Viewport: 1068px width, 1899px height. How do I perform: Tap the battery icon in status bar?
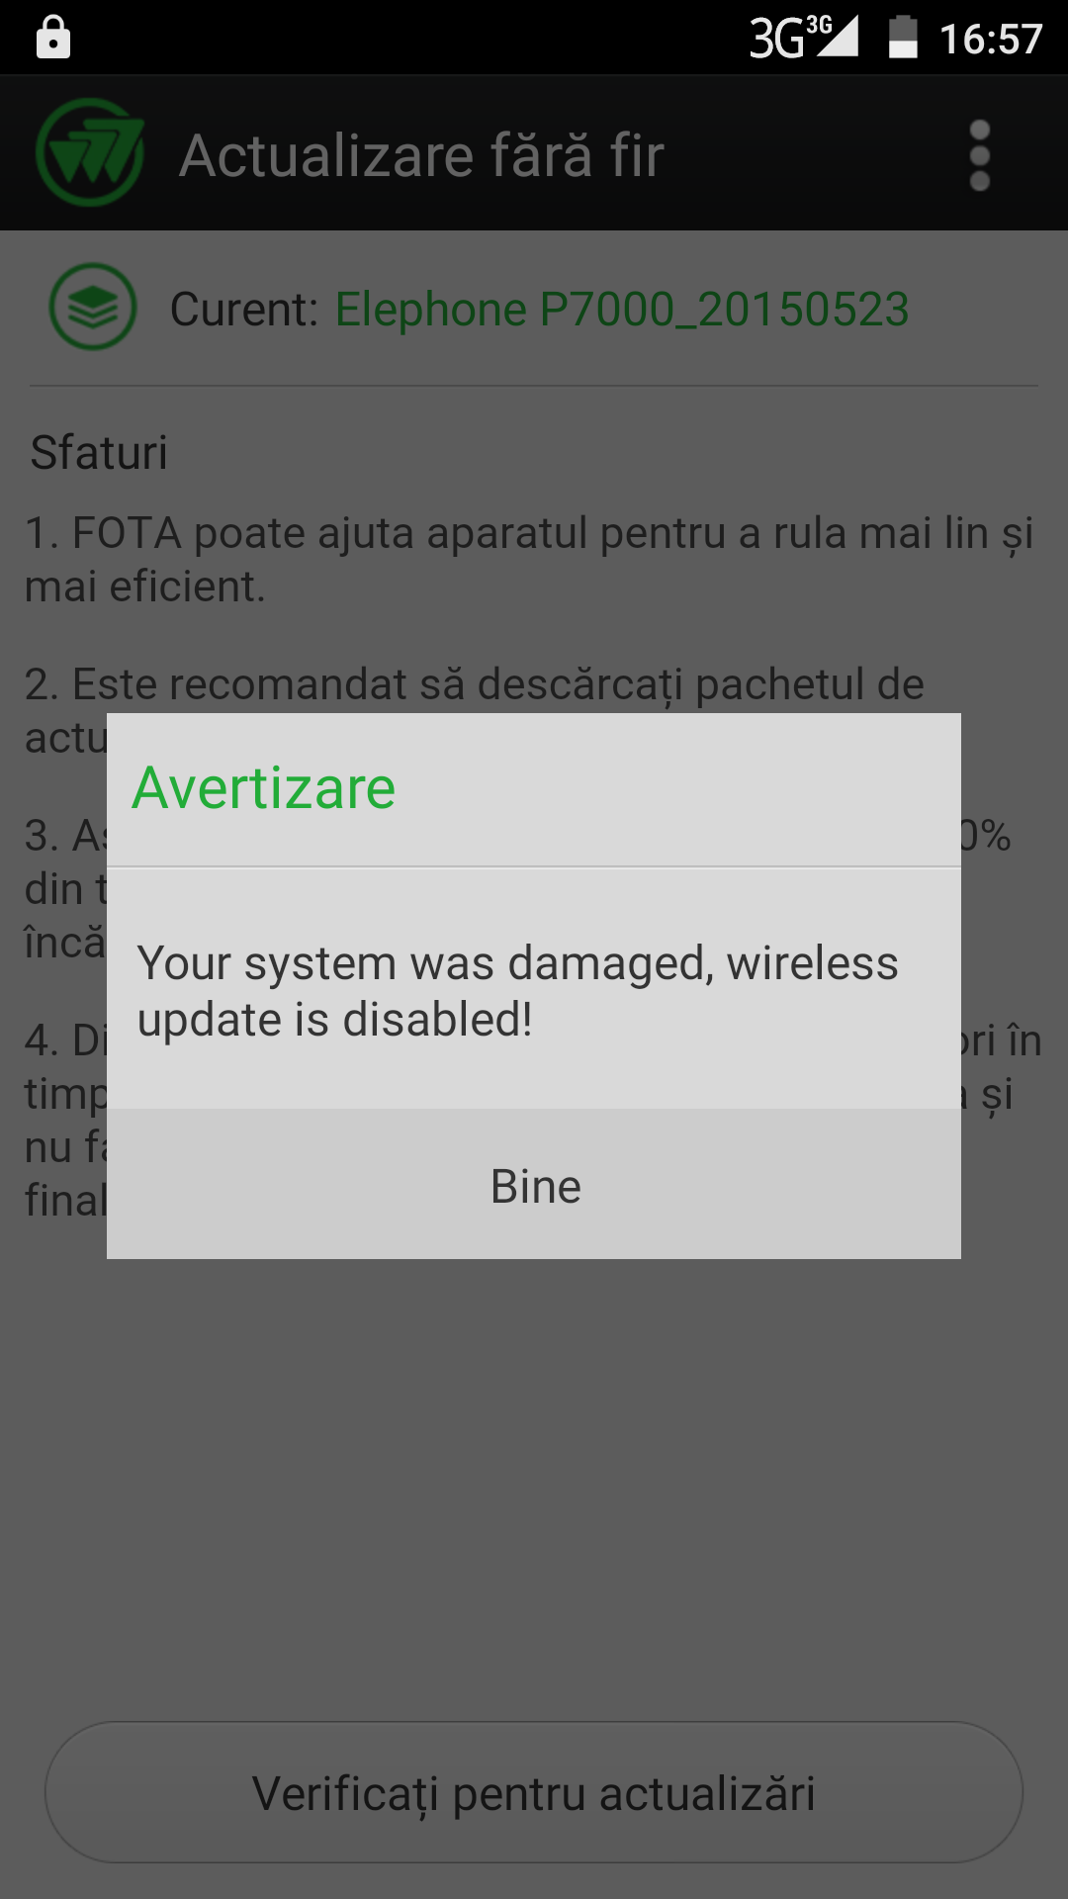903,38
